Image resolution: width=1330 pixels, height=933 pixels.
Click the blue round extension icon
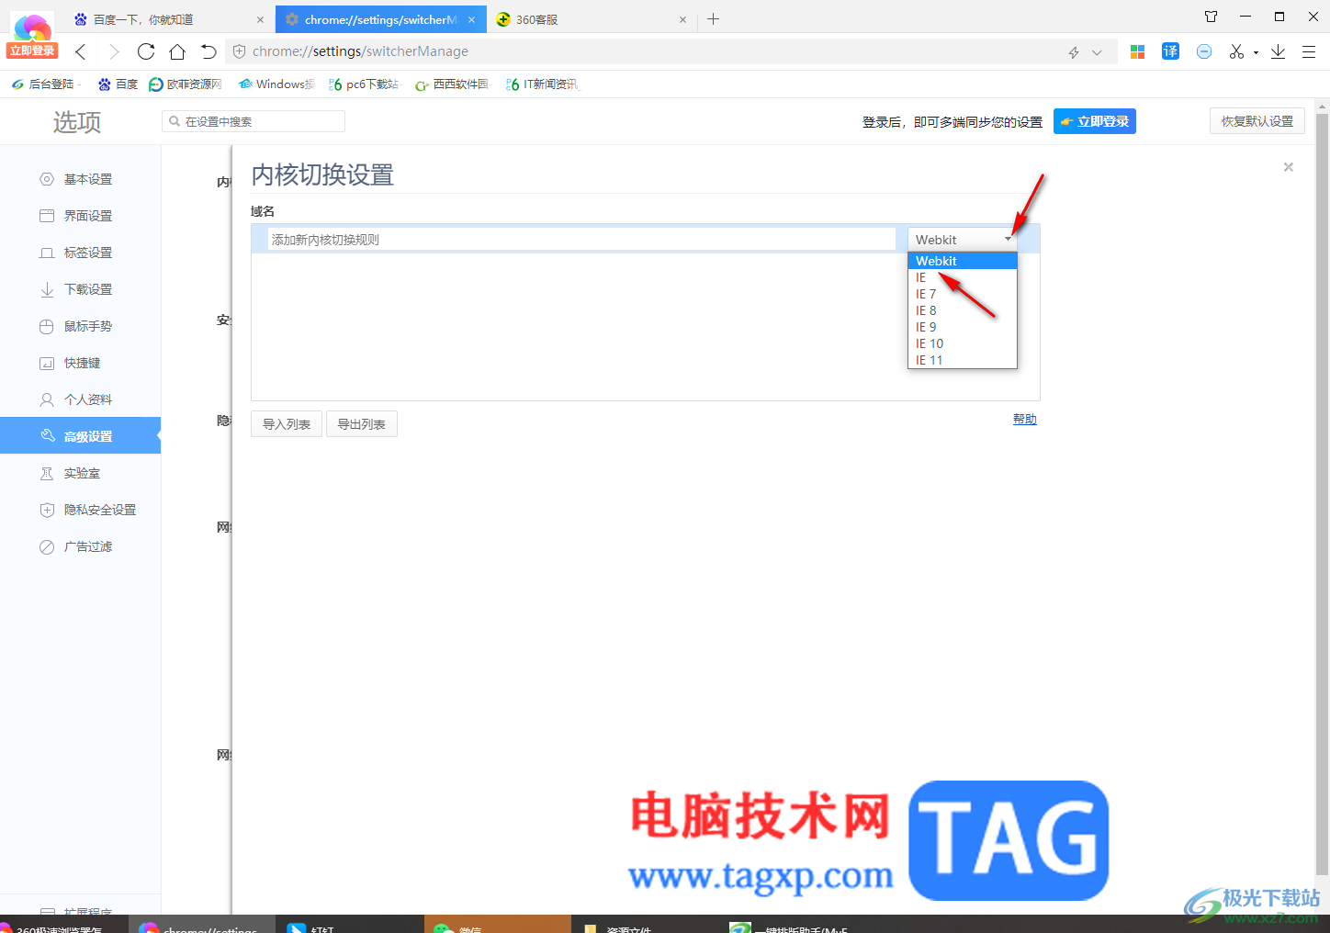1204,51
